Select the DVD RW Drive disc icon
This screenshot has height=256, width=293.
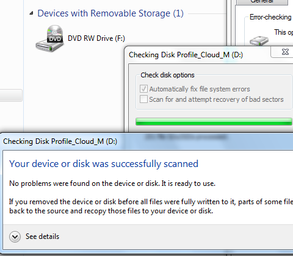pos(49,38)
